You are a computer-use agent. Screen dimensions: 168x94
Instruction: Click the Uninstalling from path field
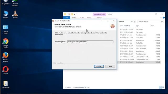point(90,42)
